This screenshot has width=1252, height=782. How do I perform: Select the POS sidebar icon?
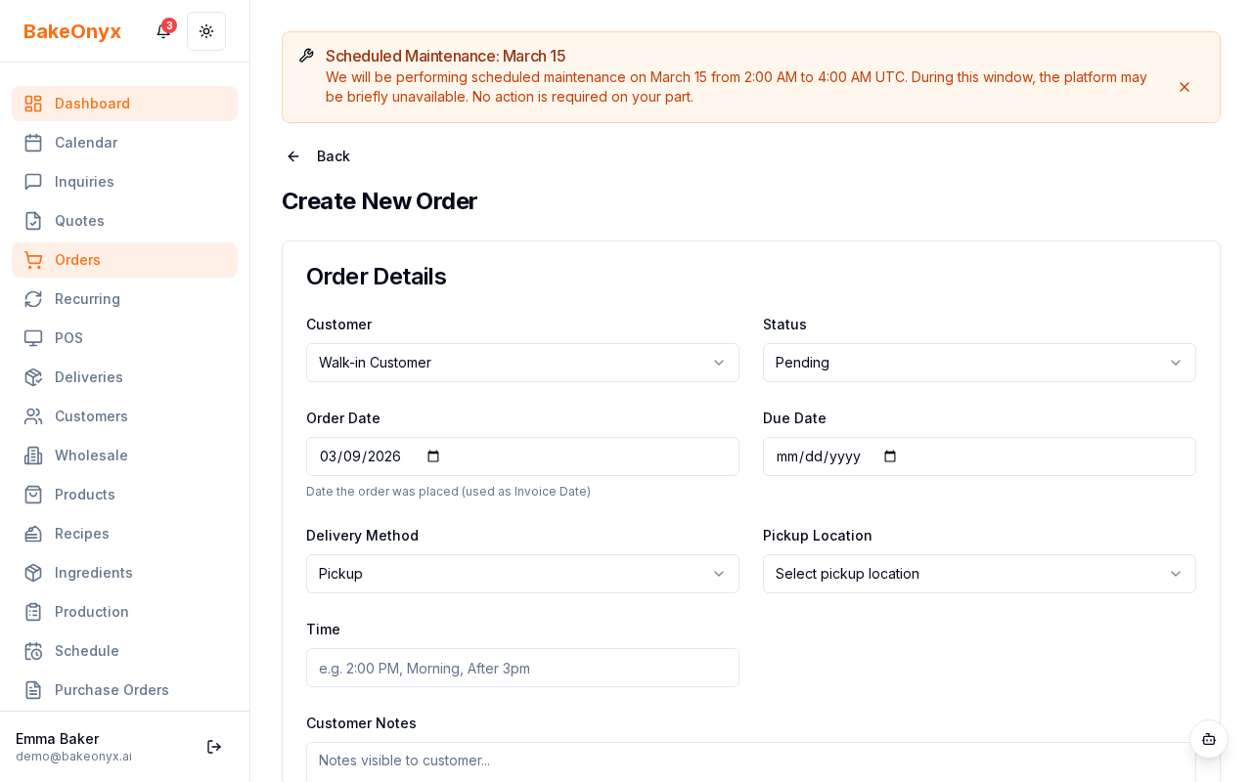[33, 338]
